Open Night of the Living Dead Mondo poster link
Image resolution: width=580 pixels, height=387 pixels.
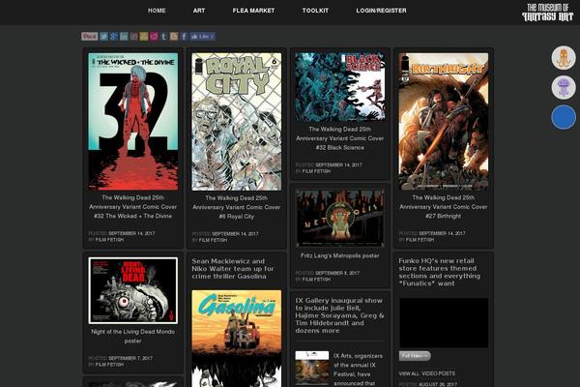click(133, 337)
